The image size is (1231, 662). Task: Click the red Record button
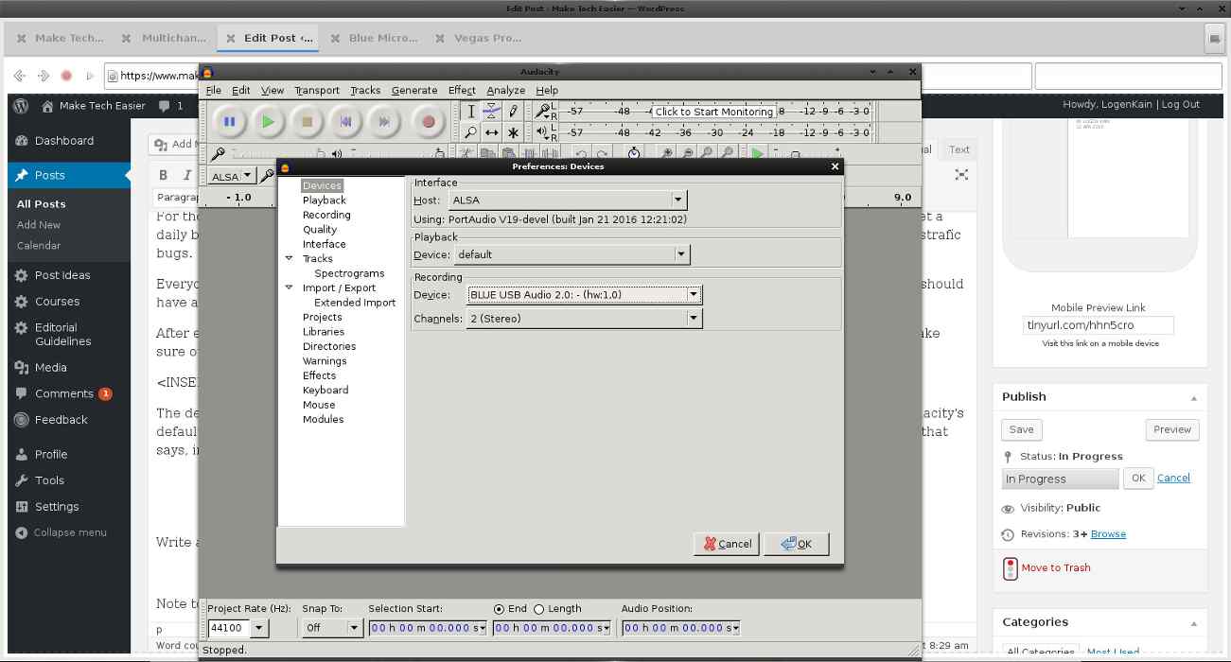(x=428, y=121)
